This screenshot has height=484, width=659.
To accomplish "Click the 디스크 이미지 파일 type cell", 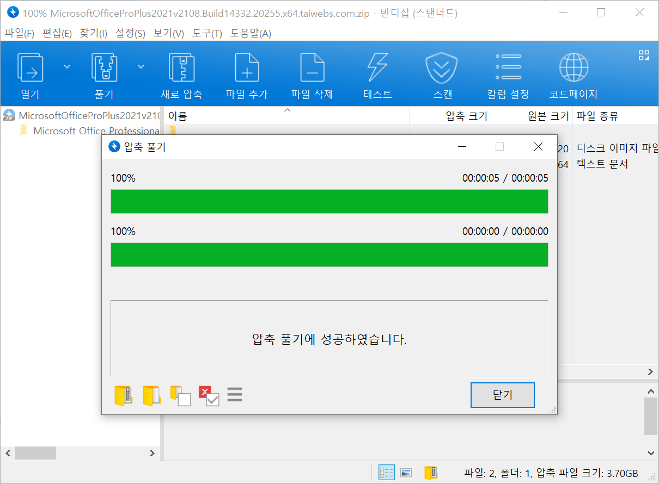I will click(x=617, y=148).
